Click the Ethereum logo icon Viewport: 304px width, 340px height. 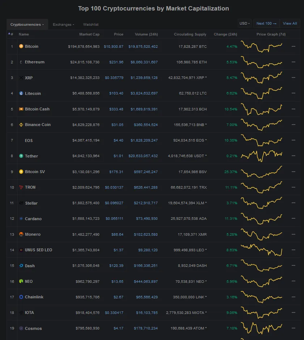pyautogui.click(x=21, y=62)
